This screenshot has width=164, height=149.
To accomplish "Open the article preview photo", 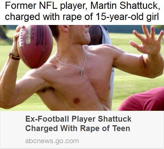I will 82,68.
